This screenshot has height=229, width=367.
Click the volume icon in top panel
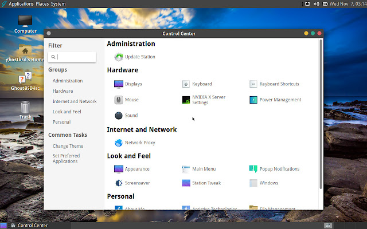coord(316,4)
